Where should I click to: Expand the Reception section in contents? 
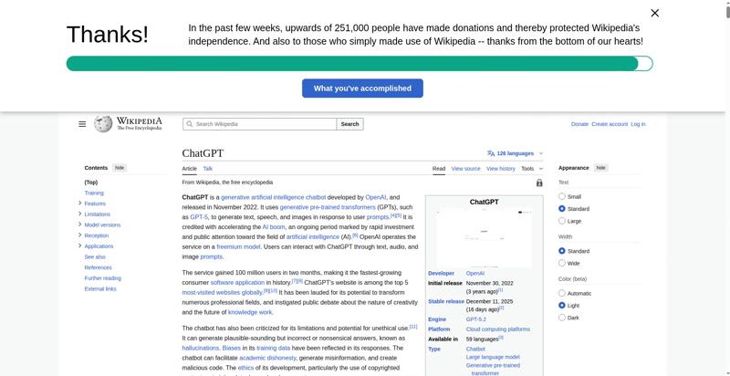tap(80, 235)
